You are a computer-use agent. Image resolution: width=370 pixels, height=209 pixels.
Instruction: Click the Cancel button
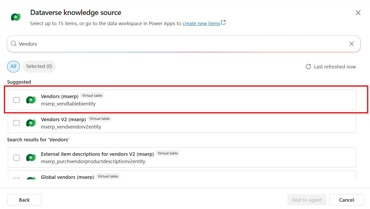[x=346, y=200]
